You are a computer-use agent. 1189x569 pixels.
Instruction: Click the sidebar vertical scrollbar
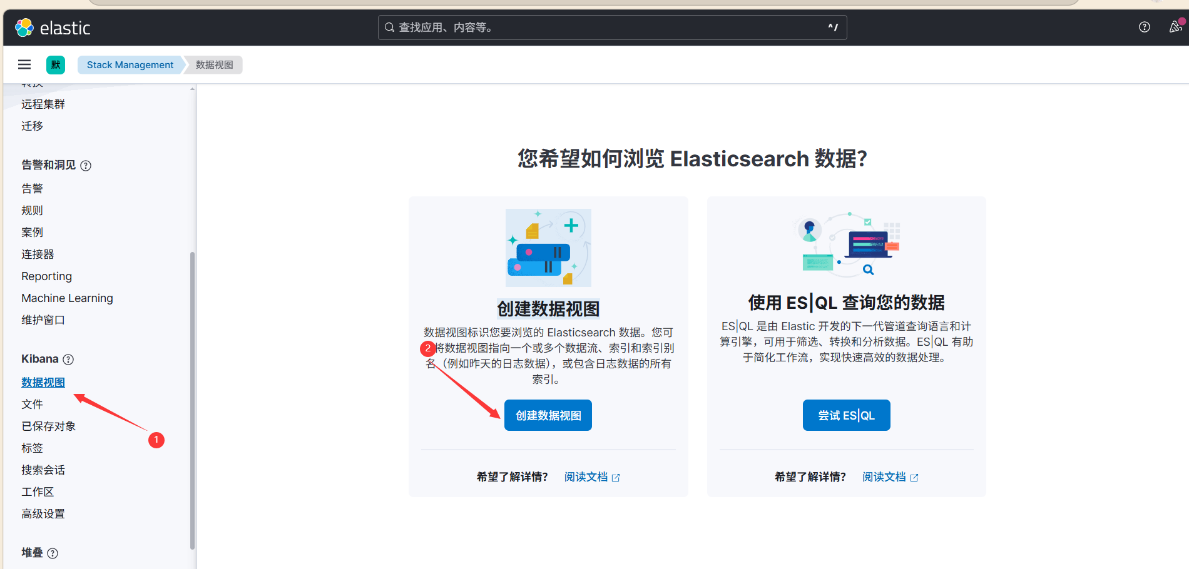(x=193, y=400)
